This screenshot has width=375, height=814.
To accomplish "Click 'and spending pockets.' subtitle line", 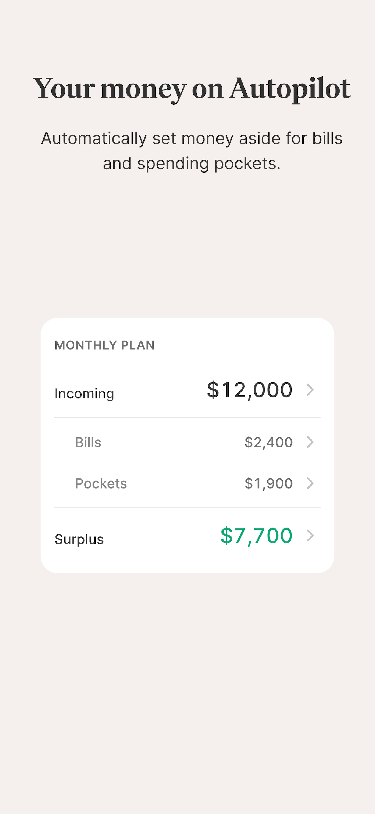I will pos(192,164).
